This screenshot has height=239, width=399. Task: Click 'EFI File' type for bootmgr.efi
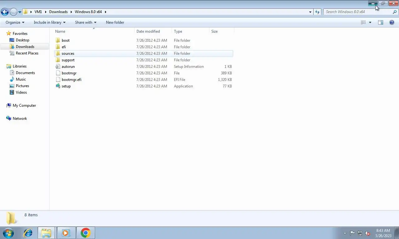(180, 80)
